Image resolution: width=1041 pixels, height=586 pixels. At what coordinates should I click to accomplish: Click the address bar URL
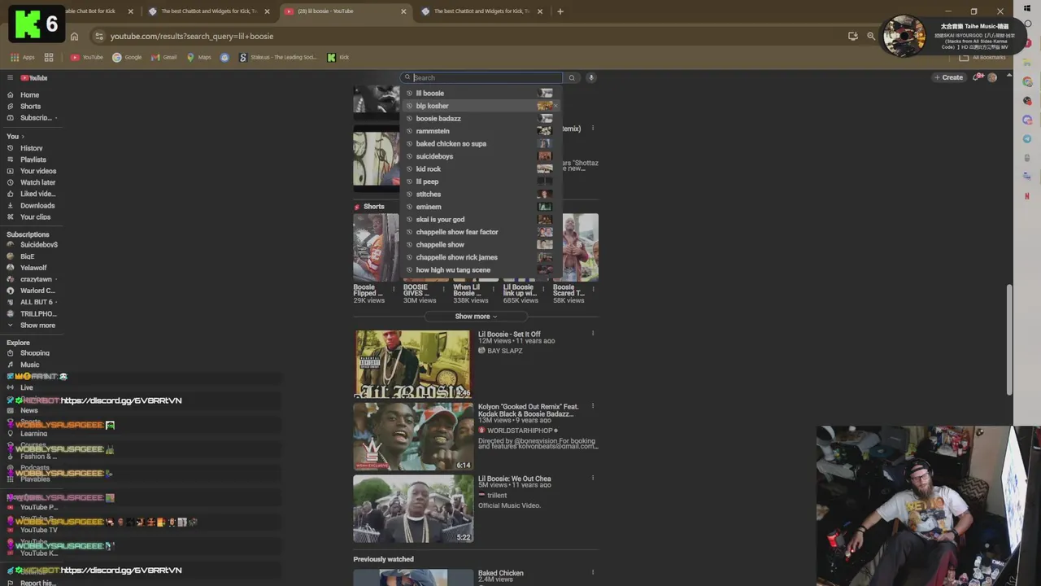[x=192, y=37]
